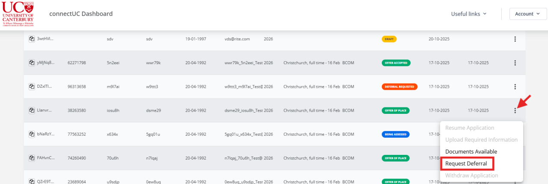Choose Documents Available in the context menu
This screenshot has width=548, height=184.
click(471, 151)
